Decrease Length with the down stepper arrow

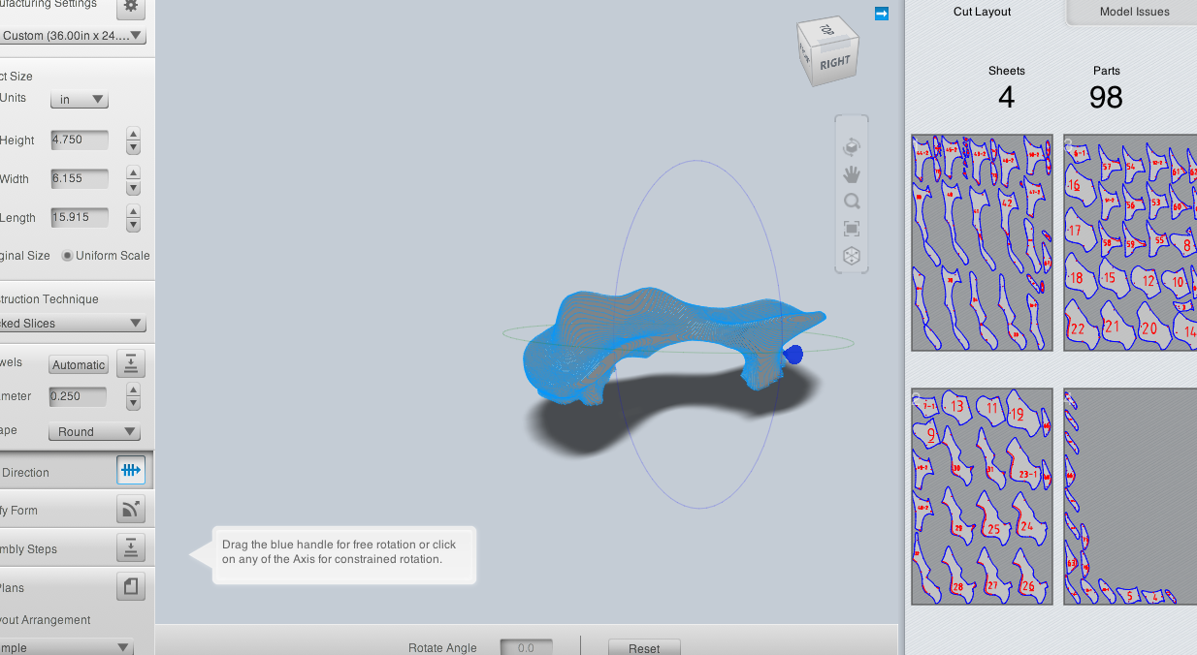point(134,225)
